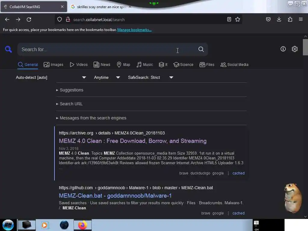Open cached link for MEMZ-Clean.bat result
Screen dimensions: 308x231
point(239,213)
